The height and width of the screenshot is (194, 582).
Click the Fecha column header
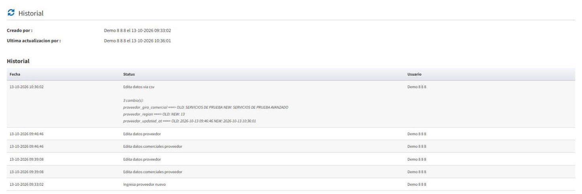pyautogui.click(x=15, y=74)
